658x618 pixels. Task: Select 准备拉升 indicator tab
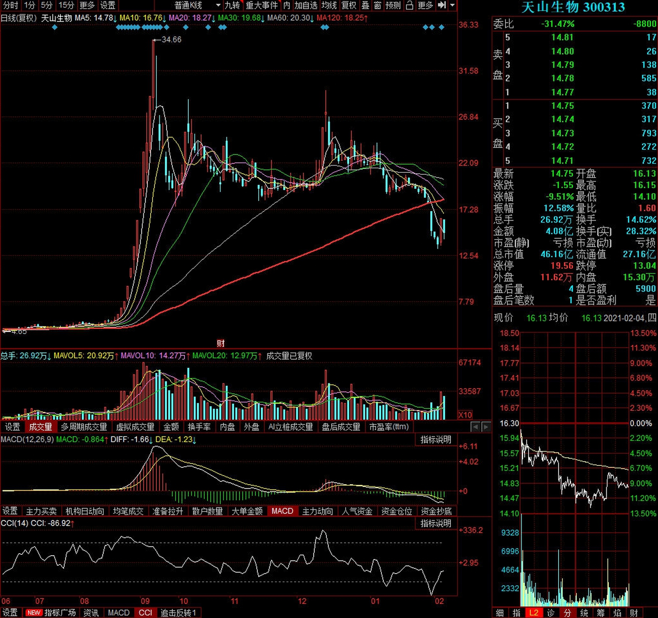click(x=168, y=511)
